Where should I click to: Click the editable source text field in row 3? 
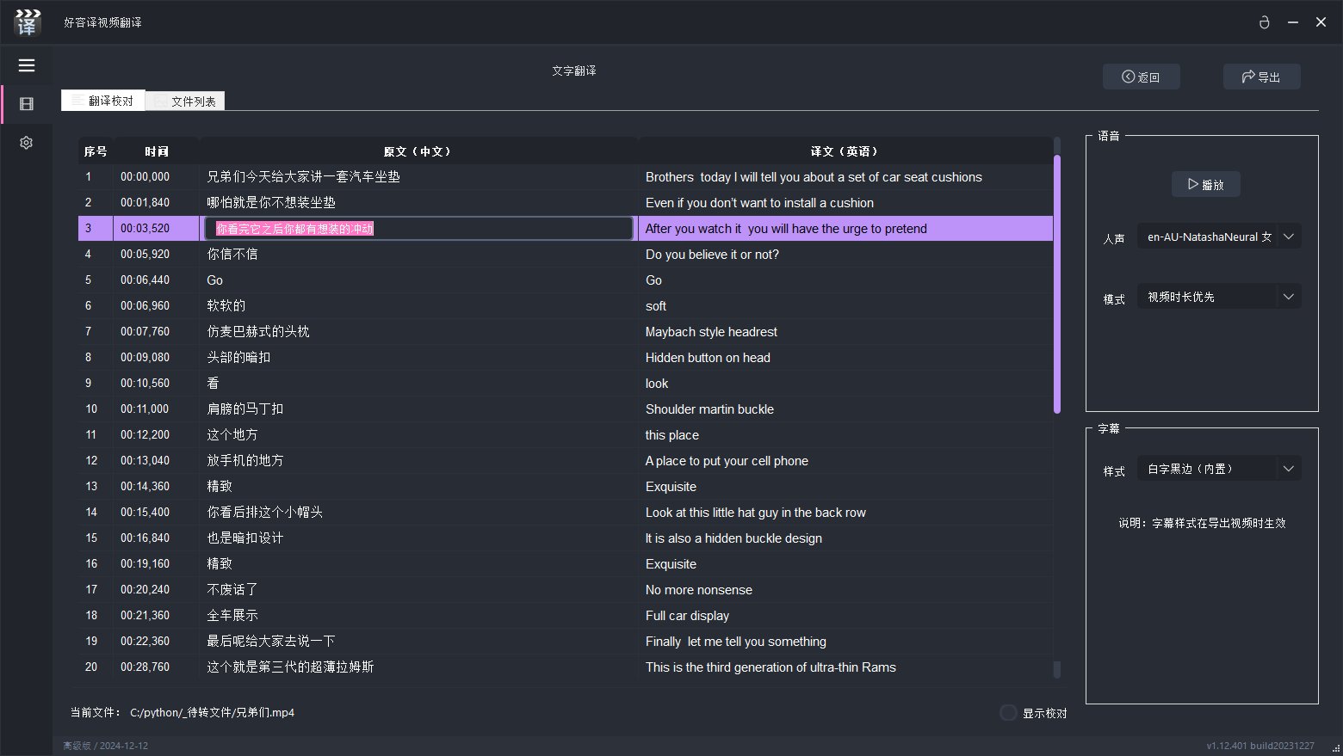(418, 229)
